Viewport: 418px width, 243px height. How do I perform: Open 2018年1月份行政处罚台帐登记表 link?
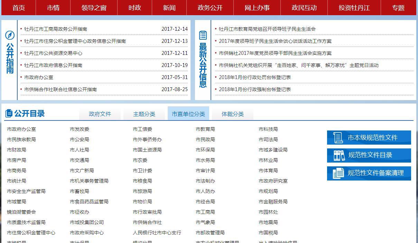255,77
